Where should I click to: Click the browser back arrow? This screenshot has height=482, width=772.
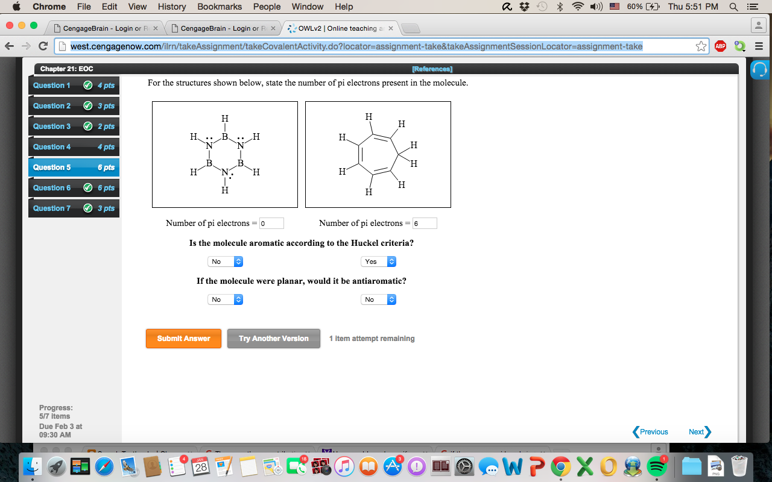pos(10,46)
